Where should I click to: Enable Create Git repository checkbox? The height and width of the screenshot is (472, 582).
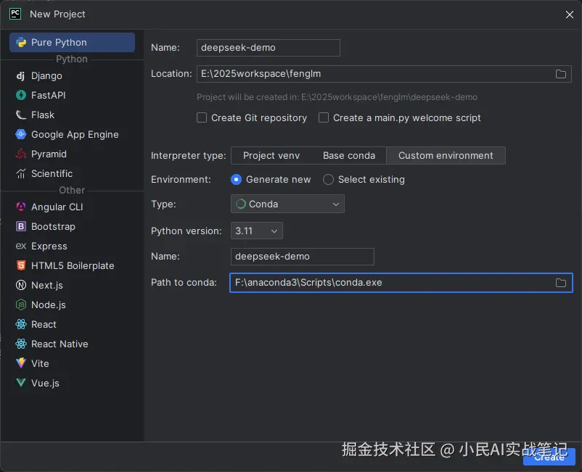[x=202, y=118]
